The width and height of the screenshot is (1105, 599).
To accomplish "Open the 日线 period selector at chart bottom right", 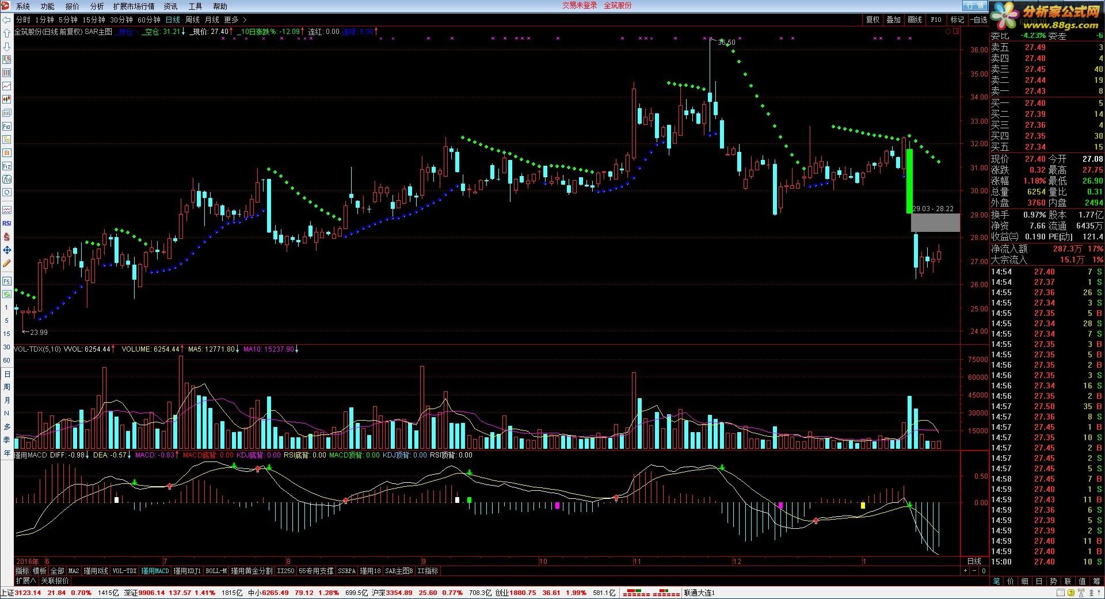I will (974, 561).
